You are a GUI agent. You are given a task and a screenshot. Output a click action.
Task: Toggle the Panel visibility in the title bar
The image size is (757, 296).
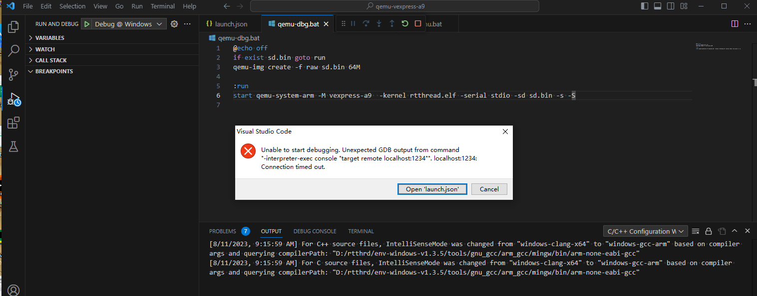pyautogui.click(x=657, y=6)
